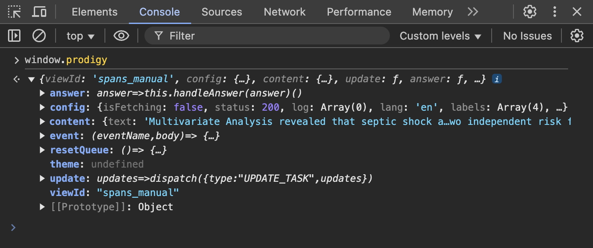The height and width of the screenshot is (248, 593).
Task: Click the window.prodigy command text
Action: pyautogui.click(x=66, y=60)
